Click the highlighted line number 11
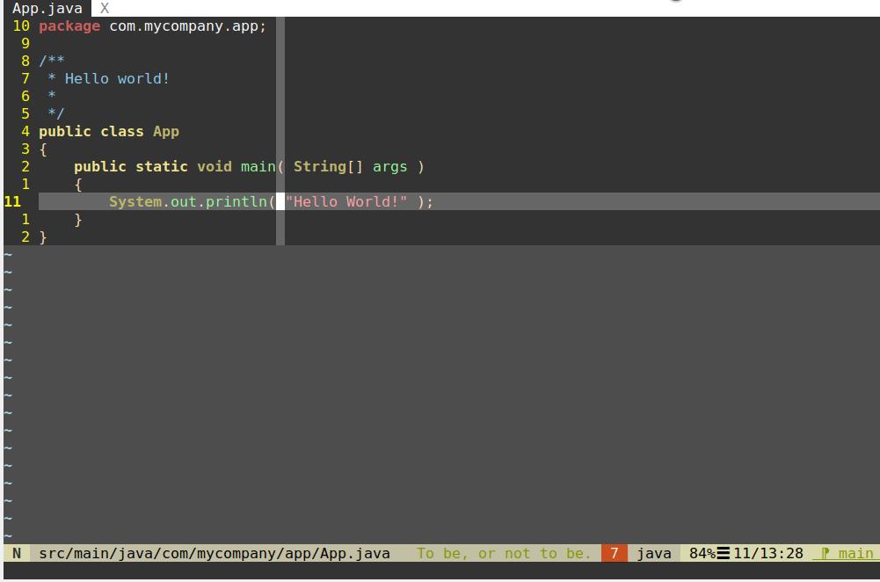The height and width of the screenshot is (582, 880). click(12, 201)
